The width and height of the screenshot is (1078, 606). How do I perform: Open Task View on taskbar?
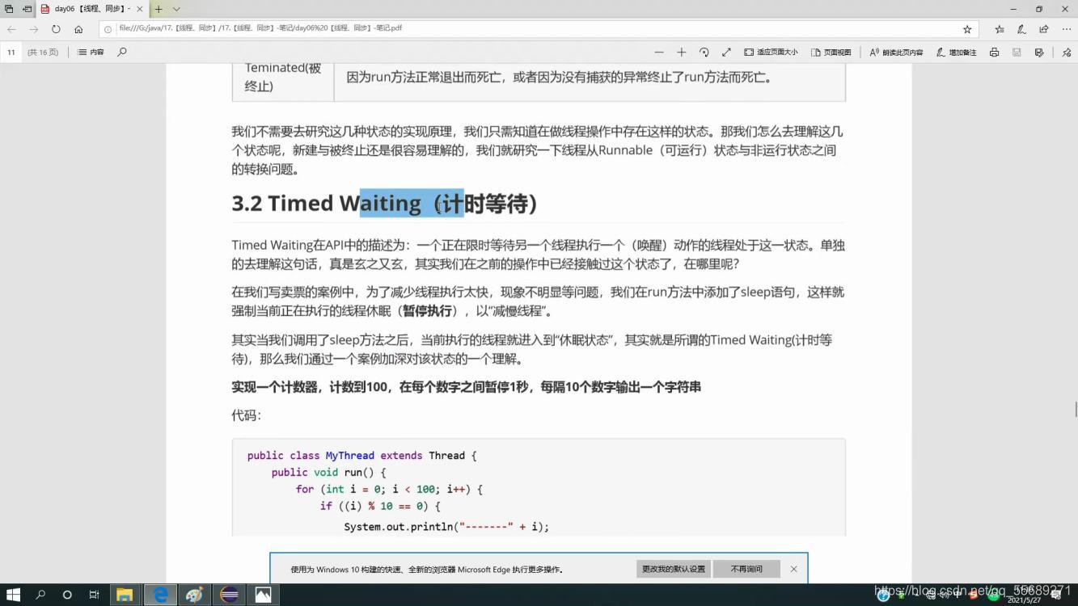(x=94, y=595)
